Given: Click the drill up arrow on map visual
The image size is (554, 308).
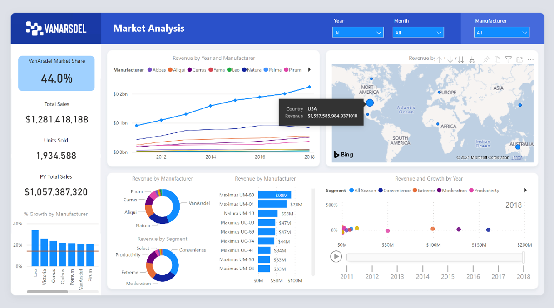Looking at the screenshot, I should pyautogui.click(x=439, y=59).
